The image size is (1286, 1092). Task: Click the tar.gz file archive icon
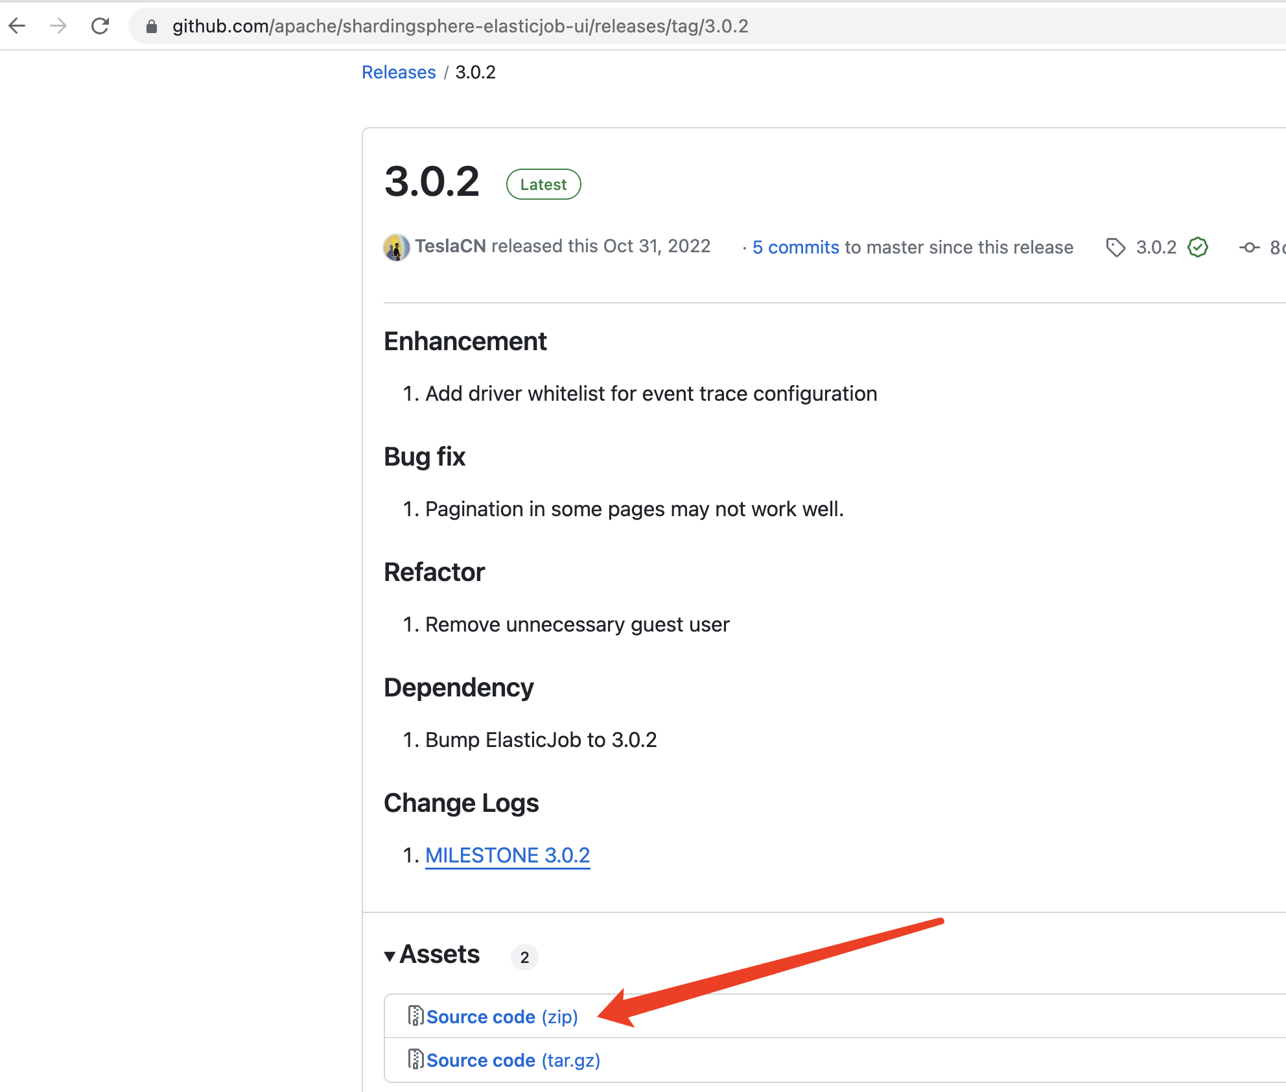415,1060
